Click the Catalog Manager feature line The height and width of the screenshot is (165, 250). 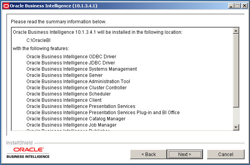click(76, 119)
